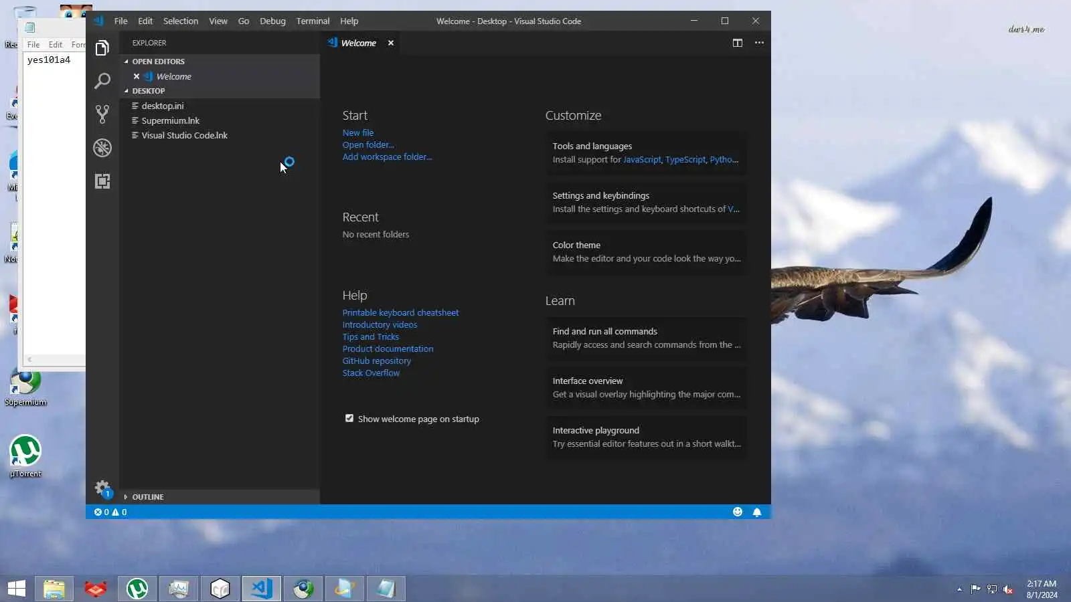Click the Notepad taskbar button
The height and width of the screenshot is (602, 1071).
click(386, 589)
